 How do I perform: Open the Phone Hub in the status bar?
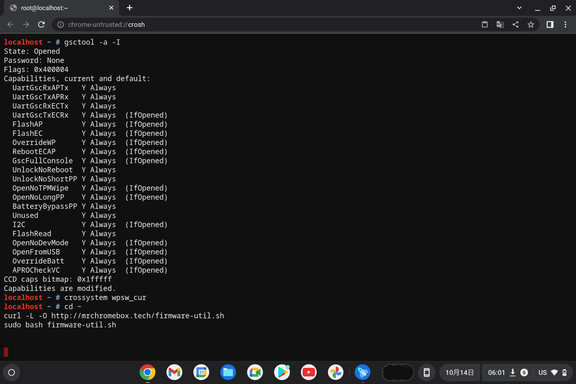coord(427,372)
